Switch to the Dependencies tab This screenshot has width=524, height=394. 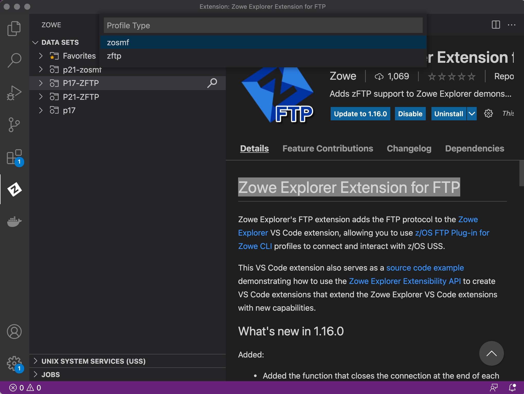474,148
